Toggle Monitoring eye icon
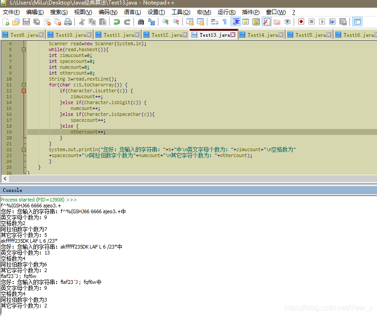Viewport: 377px width, 316px height. 287,22
